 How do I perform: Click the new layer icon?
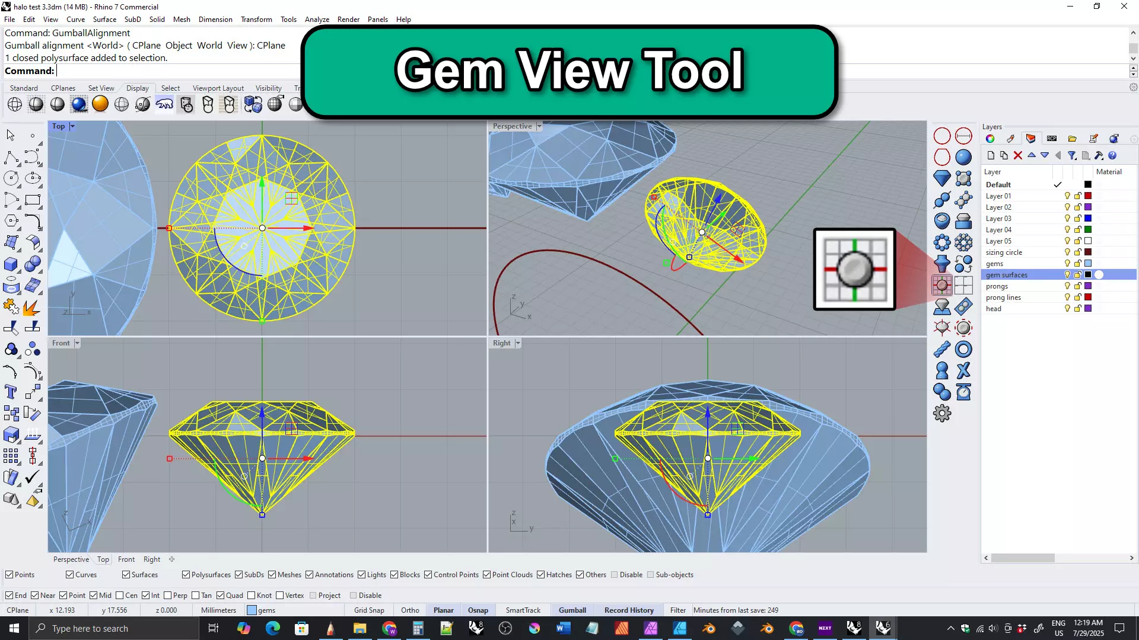(x=991, y=155)
